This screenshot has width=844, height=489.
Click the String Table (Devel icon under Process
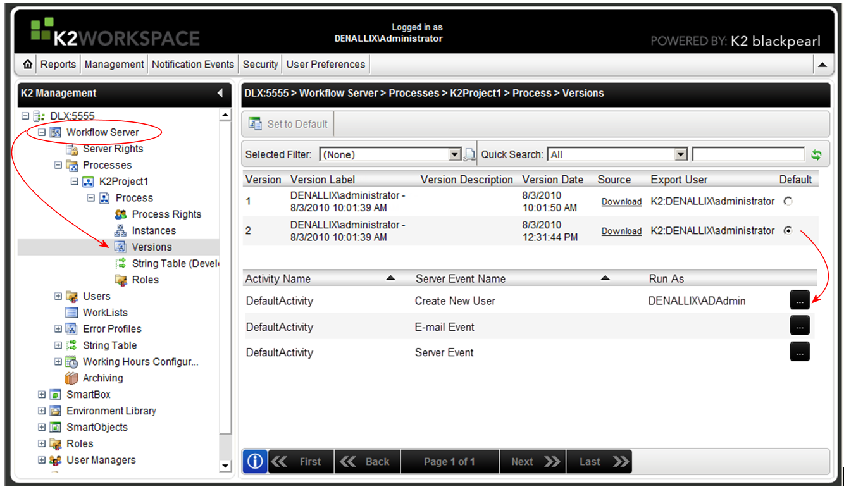(121, 264)
